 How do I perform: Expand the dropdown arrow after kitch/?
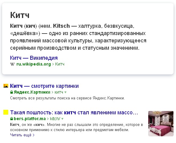tap(63, 119)
